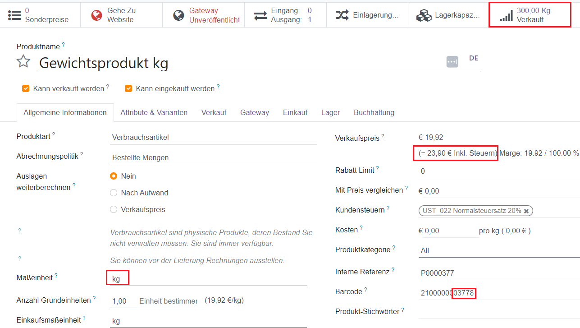
Task: Click the Verkauft signal bars icon
Action: click(506, 16)
